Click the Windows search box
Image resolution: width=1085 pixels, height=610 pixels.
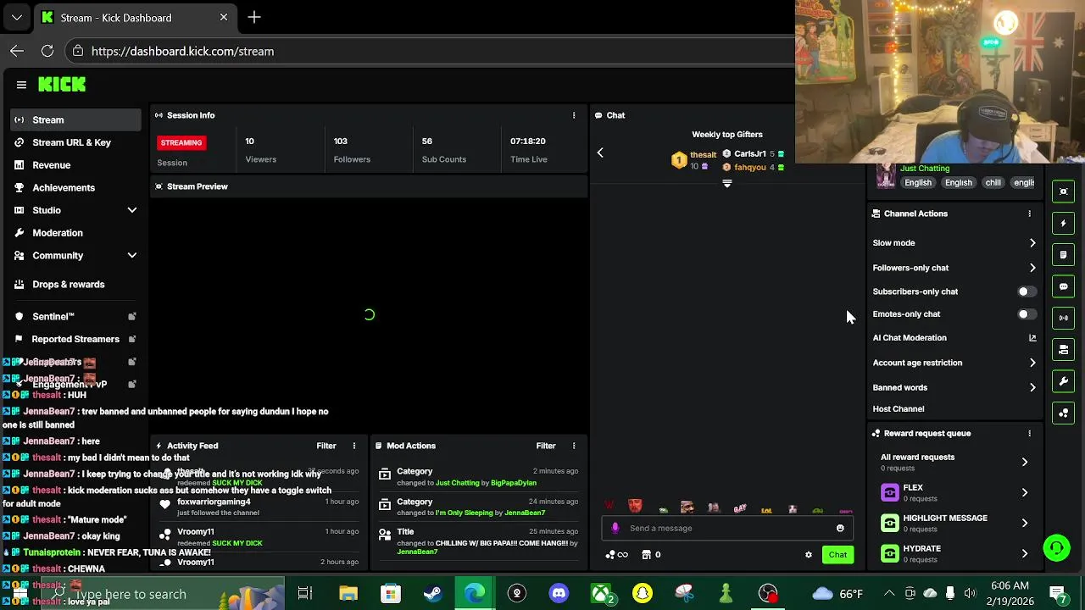[x=161, y=594]
